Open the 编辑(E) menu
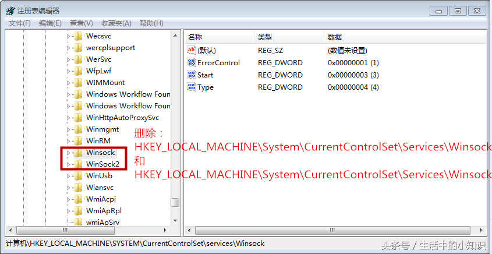This screenshot has height=254, width=492. pyautogui.click(x=50, y=23)
